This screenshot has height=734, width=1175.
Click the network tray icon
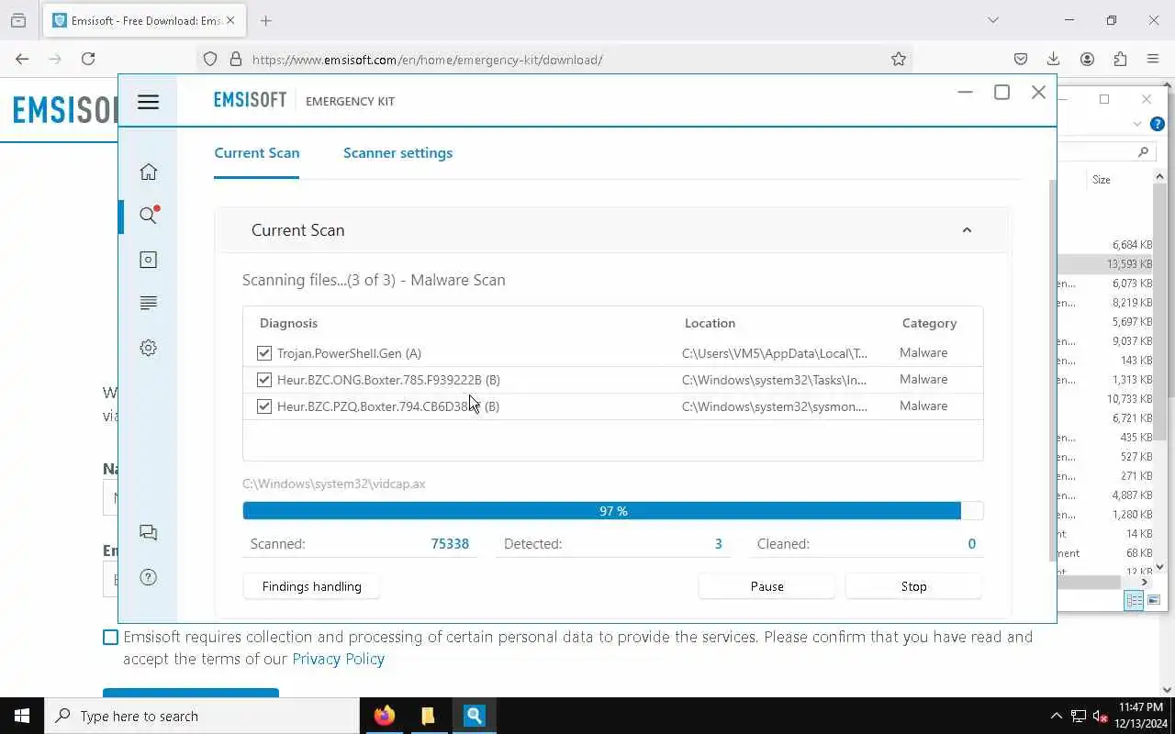click(1079, 717)
